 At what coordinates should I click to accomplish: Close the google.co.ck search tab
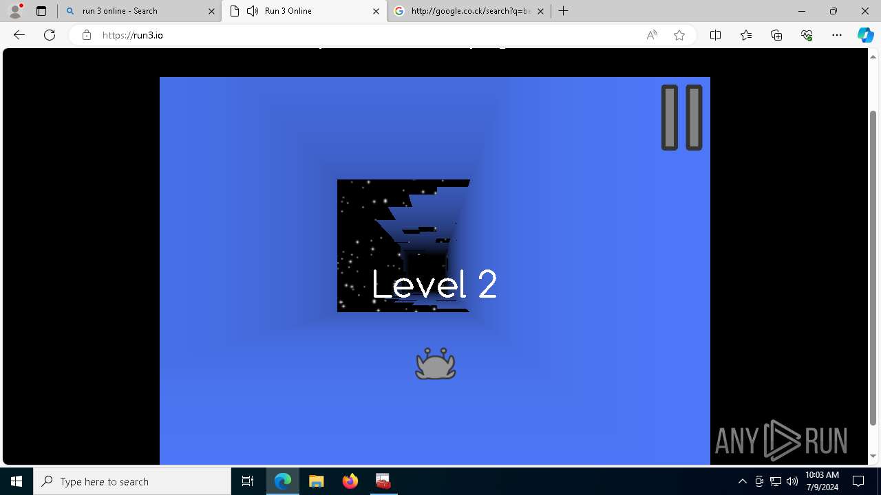tap(540, 11)
